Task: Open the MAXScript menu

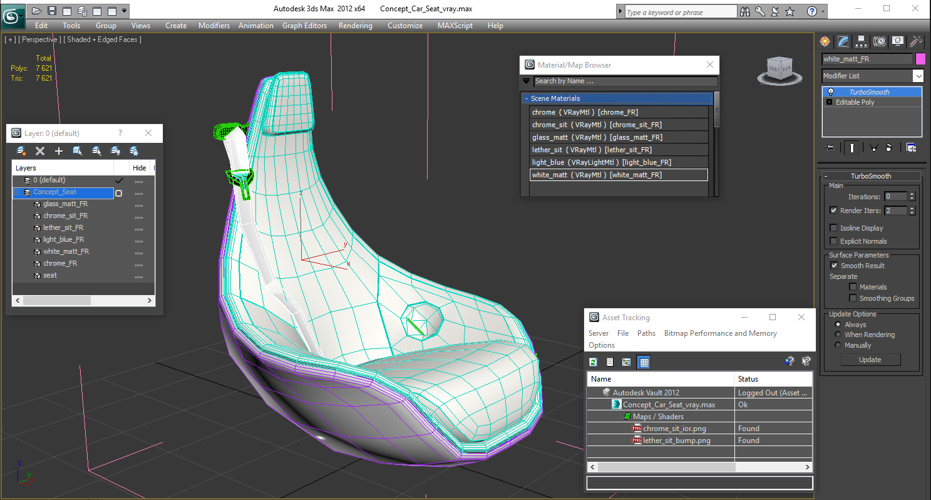Action: coord(455,26)
